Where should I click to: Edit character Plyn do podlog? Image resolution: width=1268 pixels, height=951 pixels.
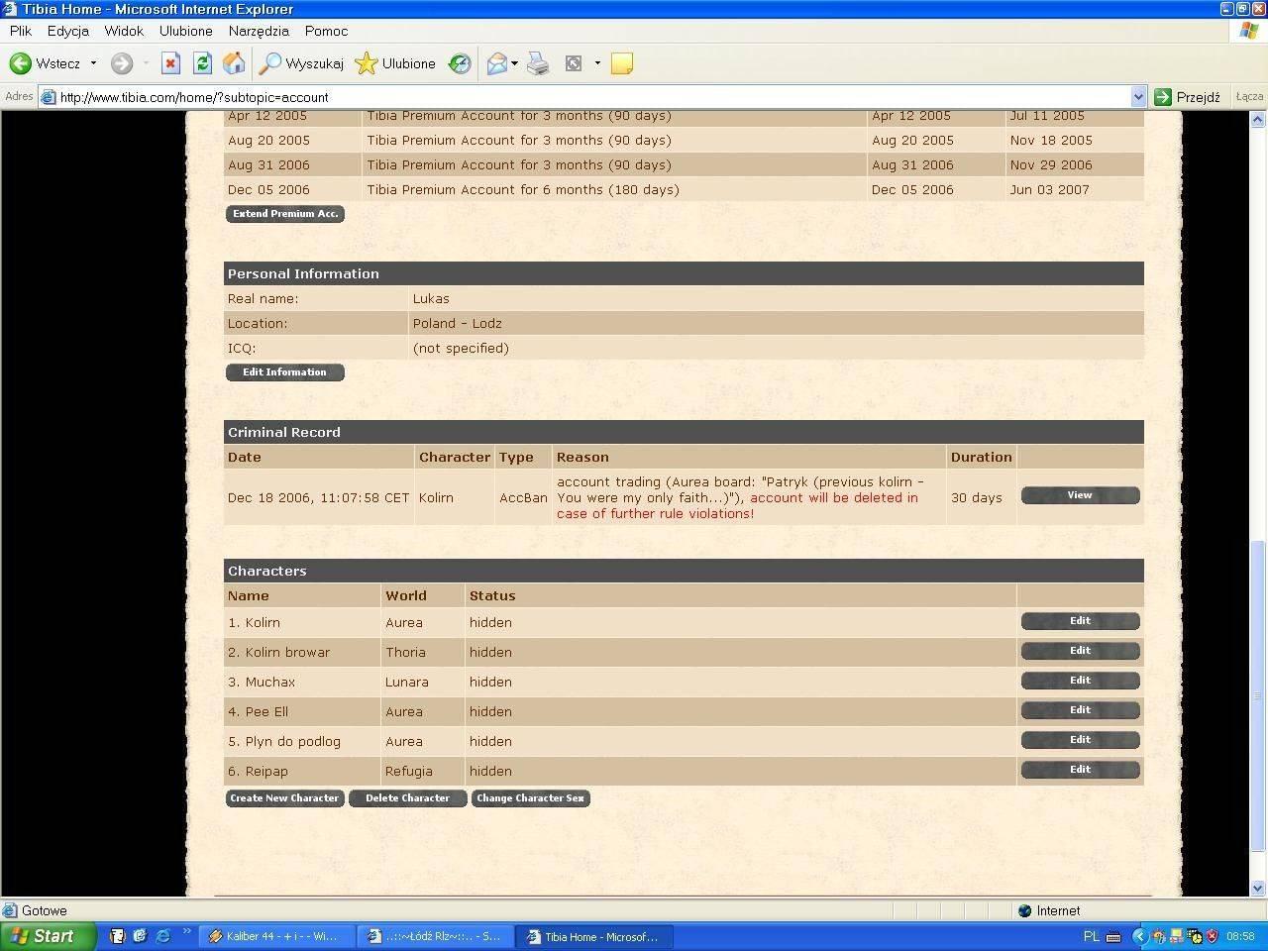coord(1080,740)
